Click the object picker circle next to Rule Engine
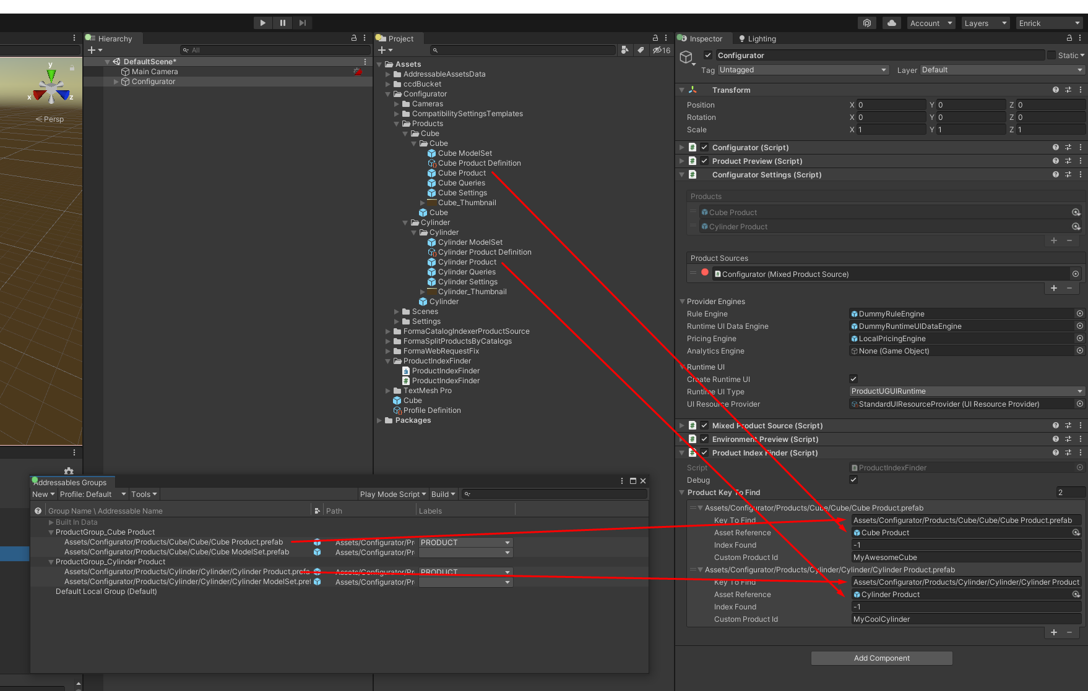 coord(1079,313)
